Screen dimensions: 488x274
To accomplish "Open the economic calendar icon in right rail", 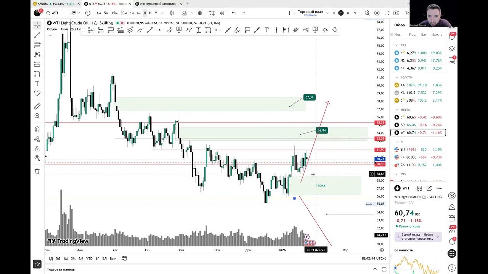I will click(x=452, y=218).
